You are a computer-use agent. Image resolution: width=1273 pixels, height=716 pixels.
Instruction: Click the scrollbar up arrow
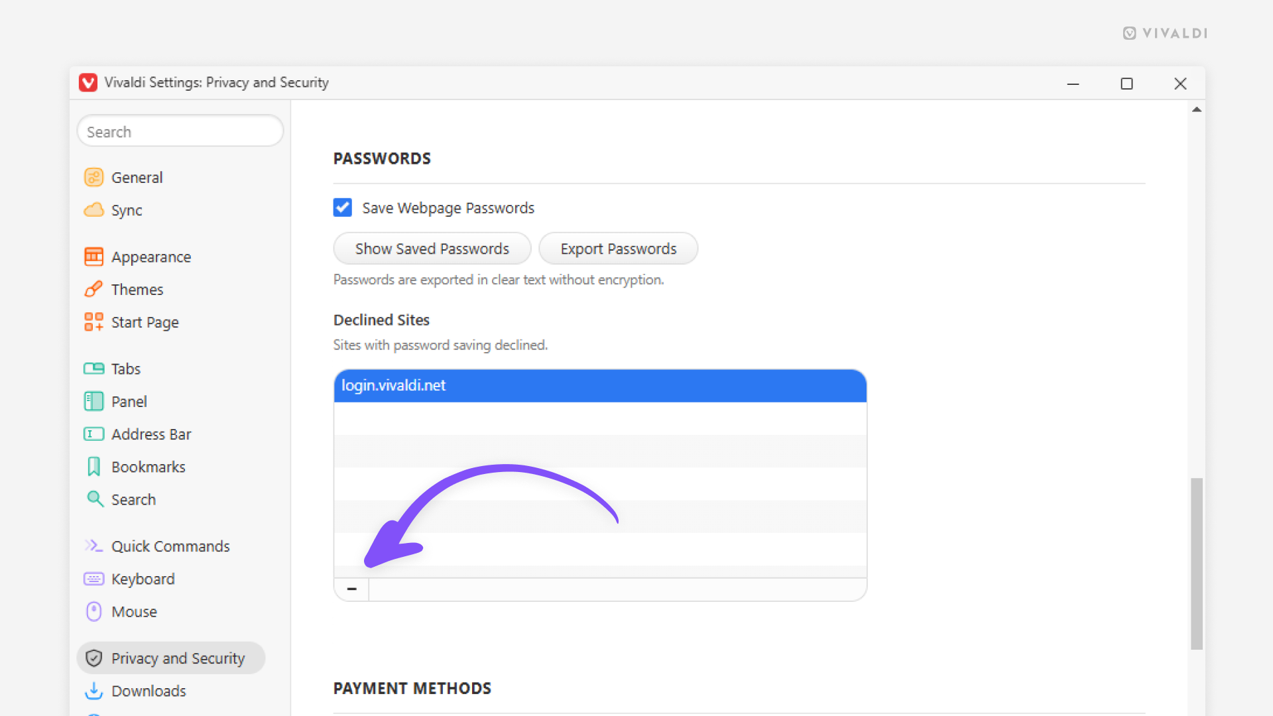pyautogui.click(x=1197, y=109)
